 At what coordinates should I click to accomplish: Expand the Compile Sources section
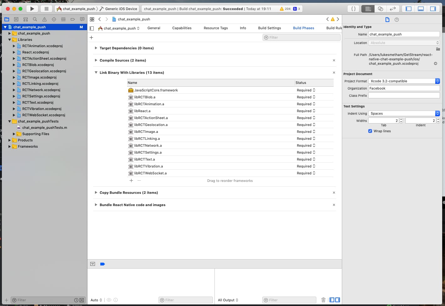pos(96,60)
